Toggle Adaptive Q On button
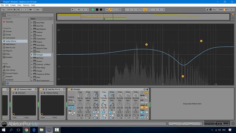The image size is (236, 133). click(144, 108)
